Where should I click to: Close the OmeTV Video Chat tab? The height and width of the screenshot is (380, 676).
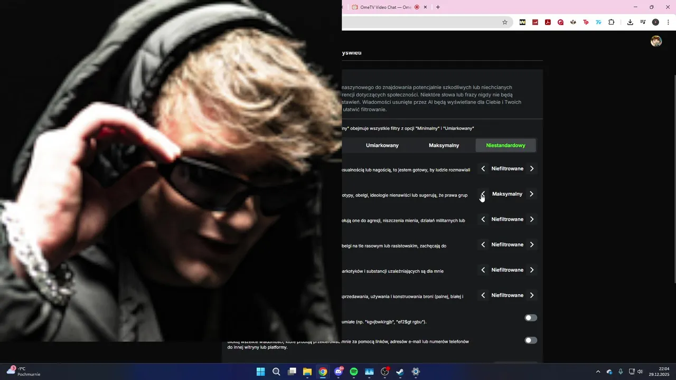pos(426,7)
